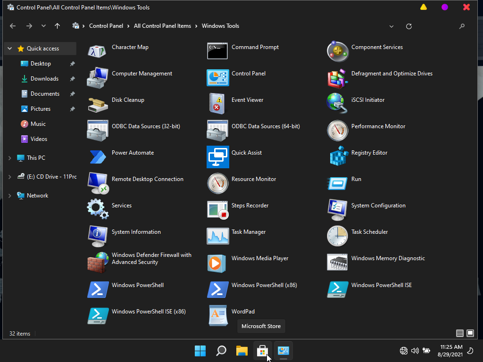Viewport: 483px width, 362px height.
Task: Go to Desktop in Quick access
Action: 41,64
